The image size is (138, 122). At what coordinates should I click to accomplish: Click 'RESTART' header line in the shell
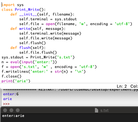(71, 90)
